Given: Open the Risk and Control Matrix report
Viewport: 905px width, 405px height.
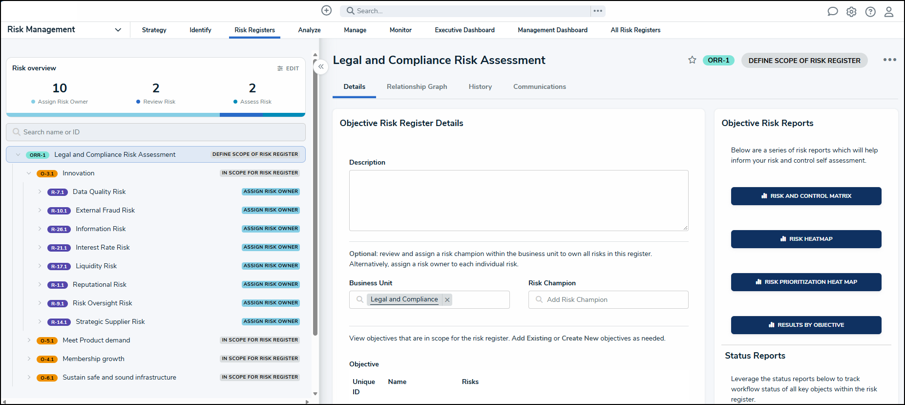Looking at the screenshot, I should [x=806, y=196].
